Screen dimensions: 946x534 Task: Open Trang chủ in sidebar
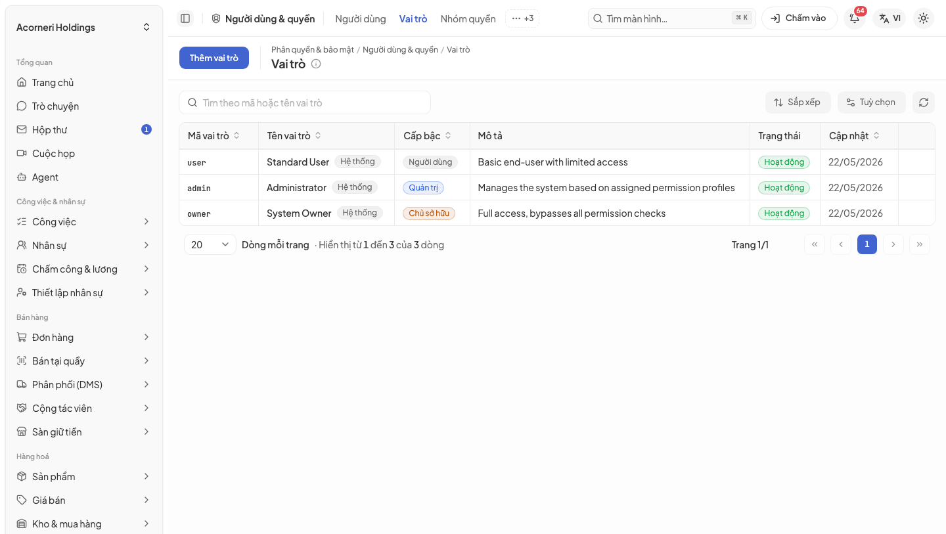(84, 83)
